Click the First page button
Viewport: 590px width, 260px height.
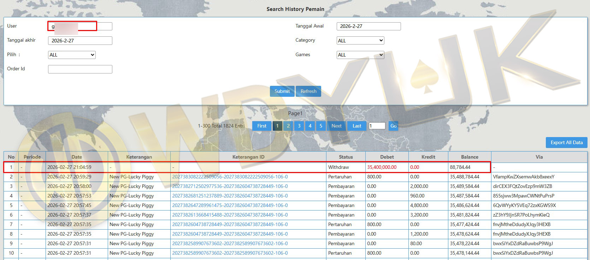pos(262,126)
